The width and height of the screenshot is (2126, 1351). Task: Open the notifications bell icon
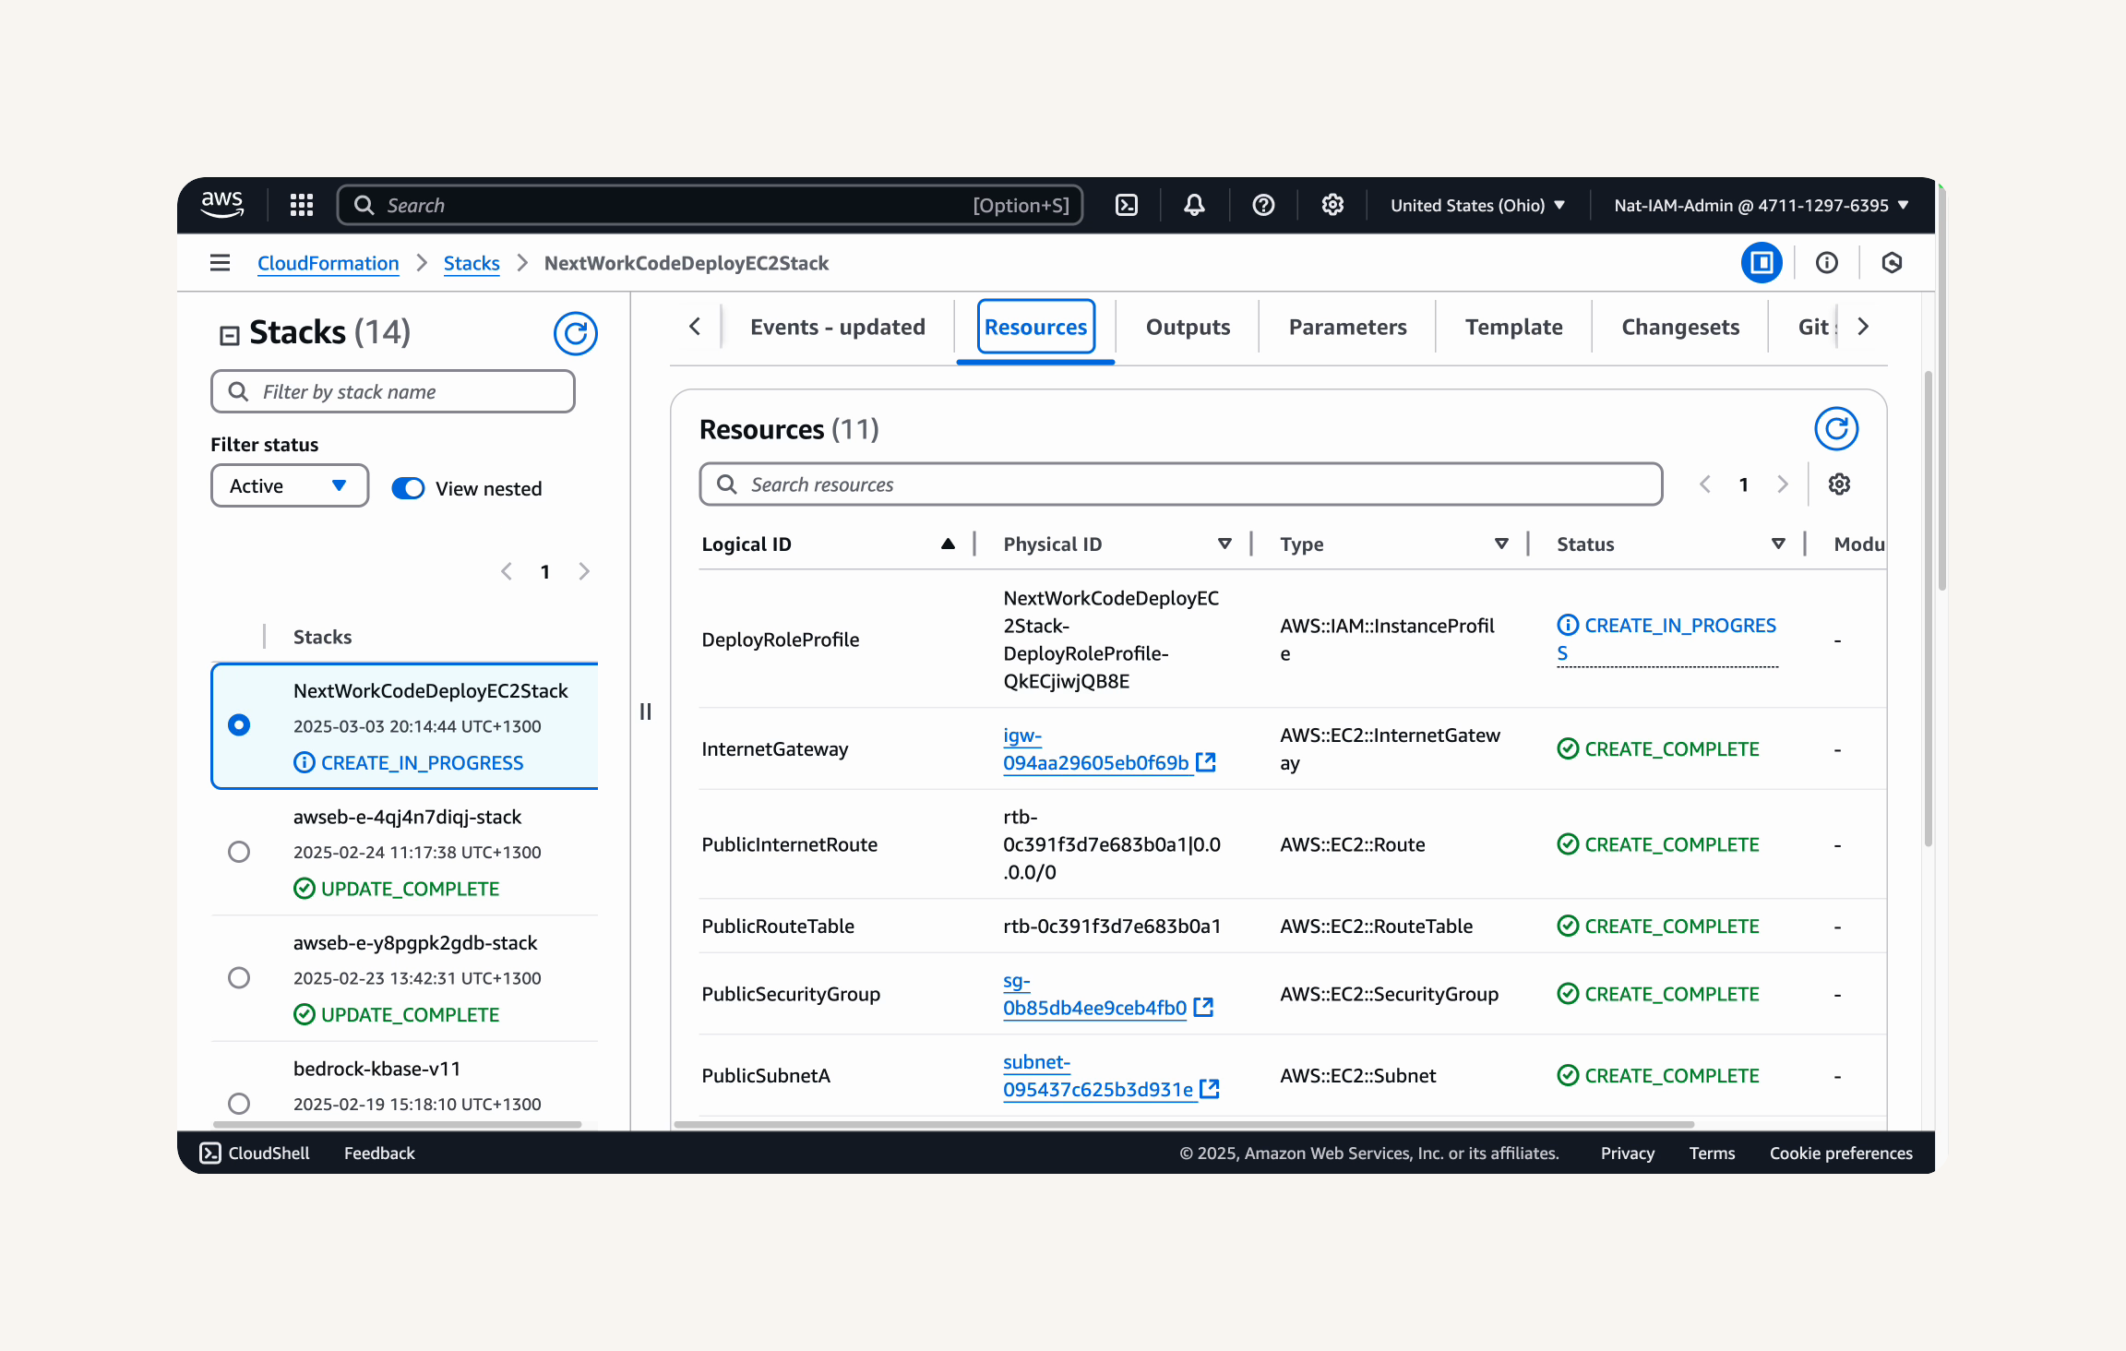[1194, 205]
